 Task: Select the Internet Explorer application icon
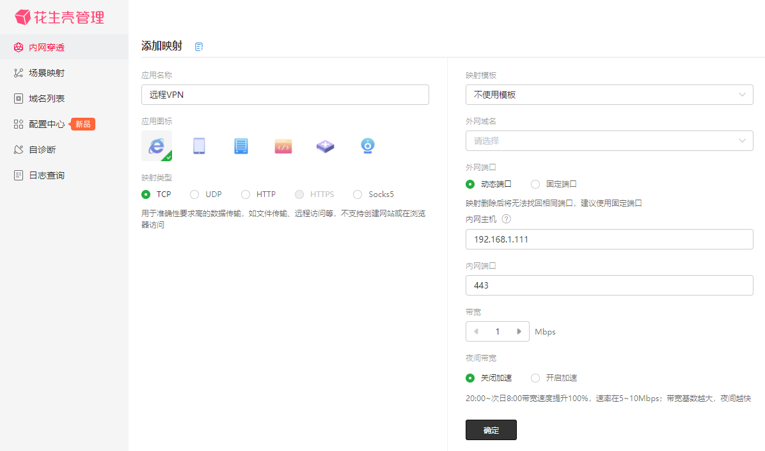coord(157,146)
